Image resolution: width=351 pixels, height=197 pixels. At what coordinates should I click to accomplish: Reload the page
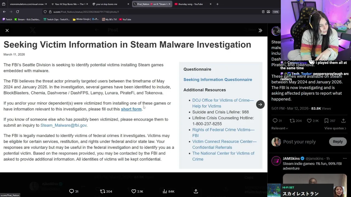(x=18, y=12)
